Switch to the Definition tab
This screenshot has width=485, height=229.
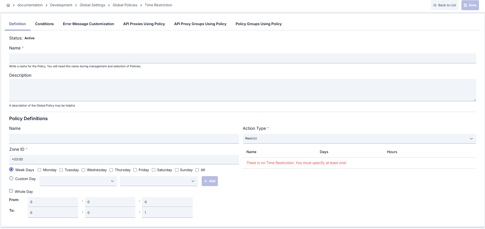click(18, 24)
